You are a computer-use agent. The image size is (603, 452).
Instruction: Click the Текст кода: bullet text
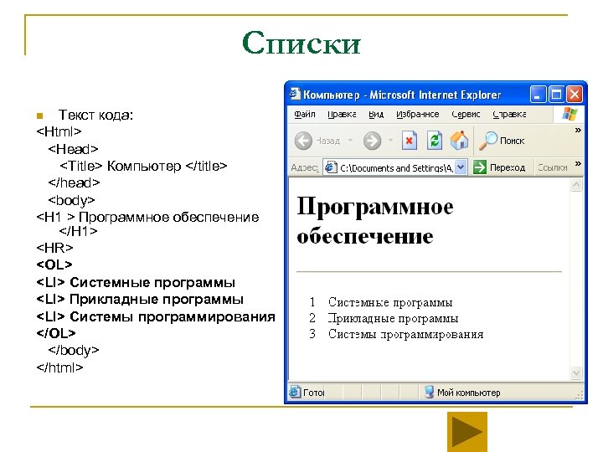pos(95,115)
